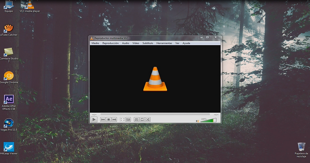310x163 pixels.
Task: Click the VLC video display area
Action: click(155, 79)
